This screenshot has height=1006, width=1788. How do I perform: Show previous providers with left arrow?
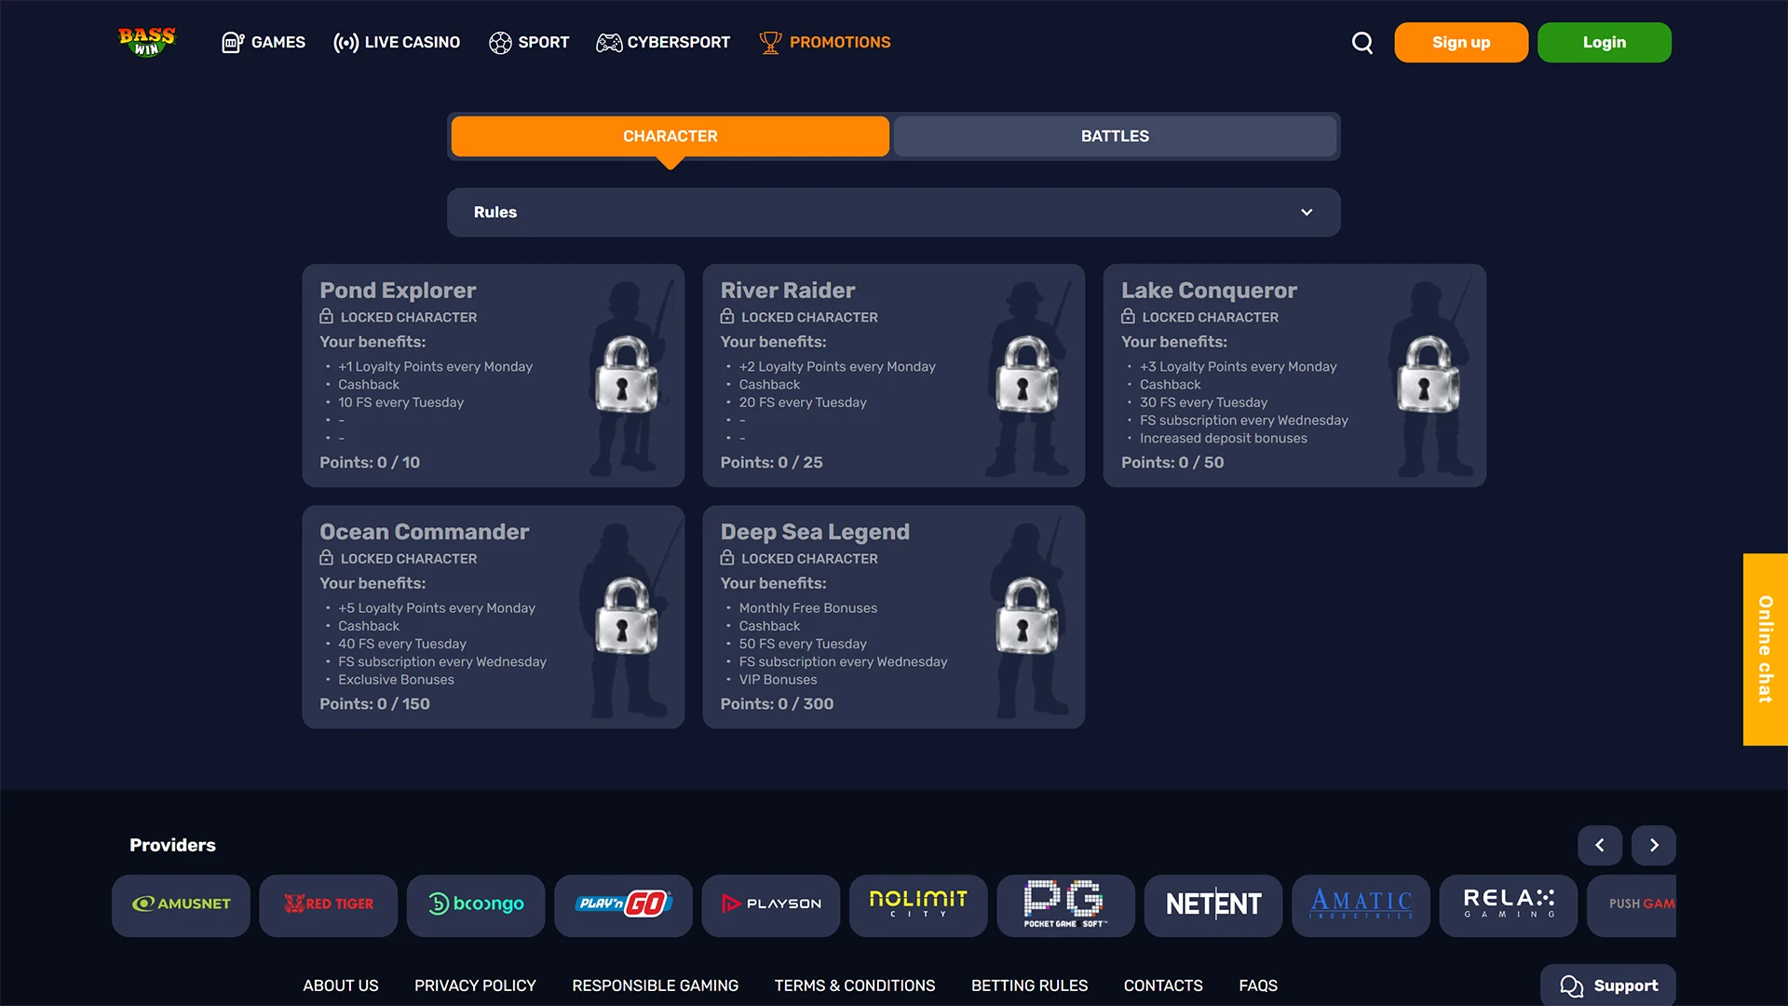tap(1600, 845)
